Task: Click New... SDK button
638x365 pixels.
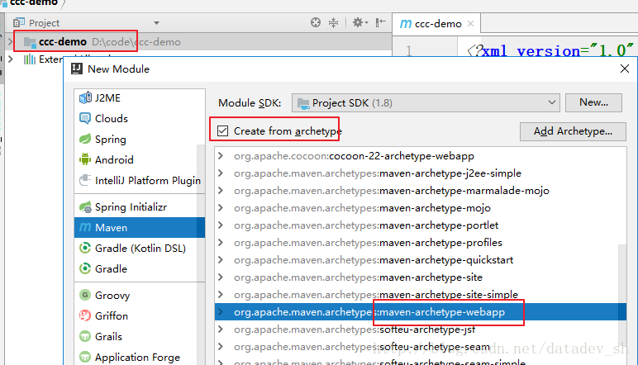Action: click(x=593, y=102)
